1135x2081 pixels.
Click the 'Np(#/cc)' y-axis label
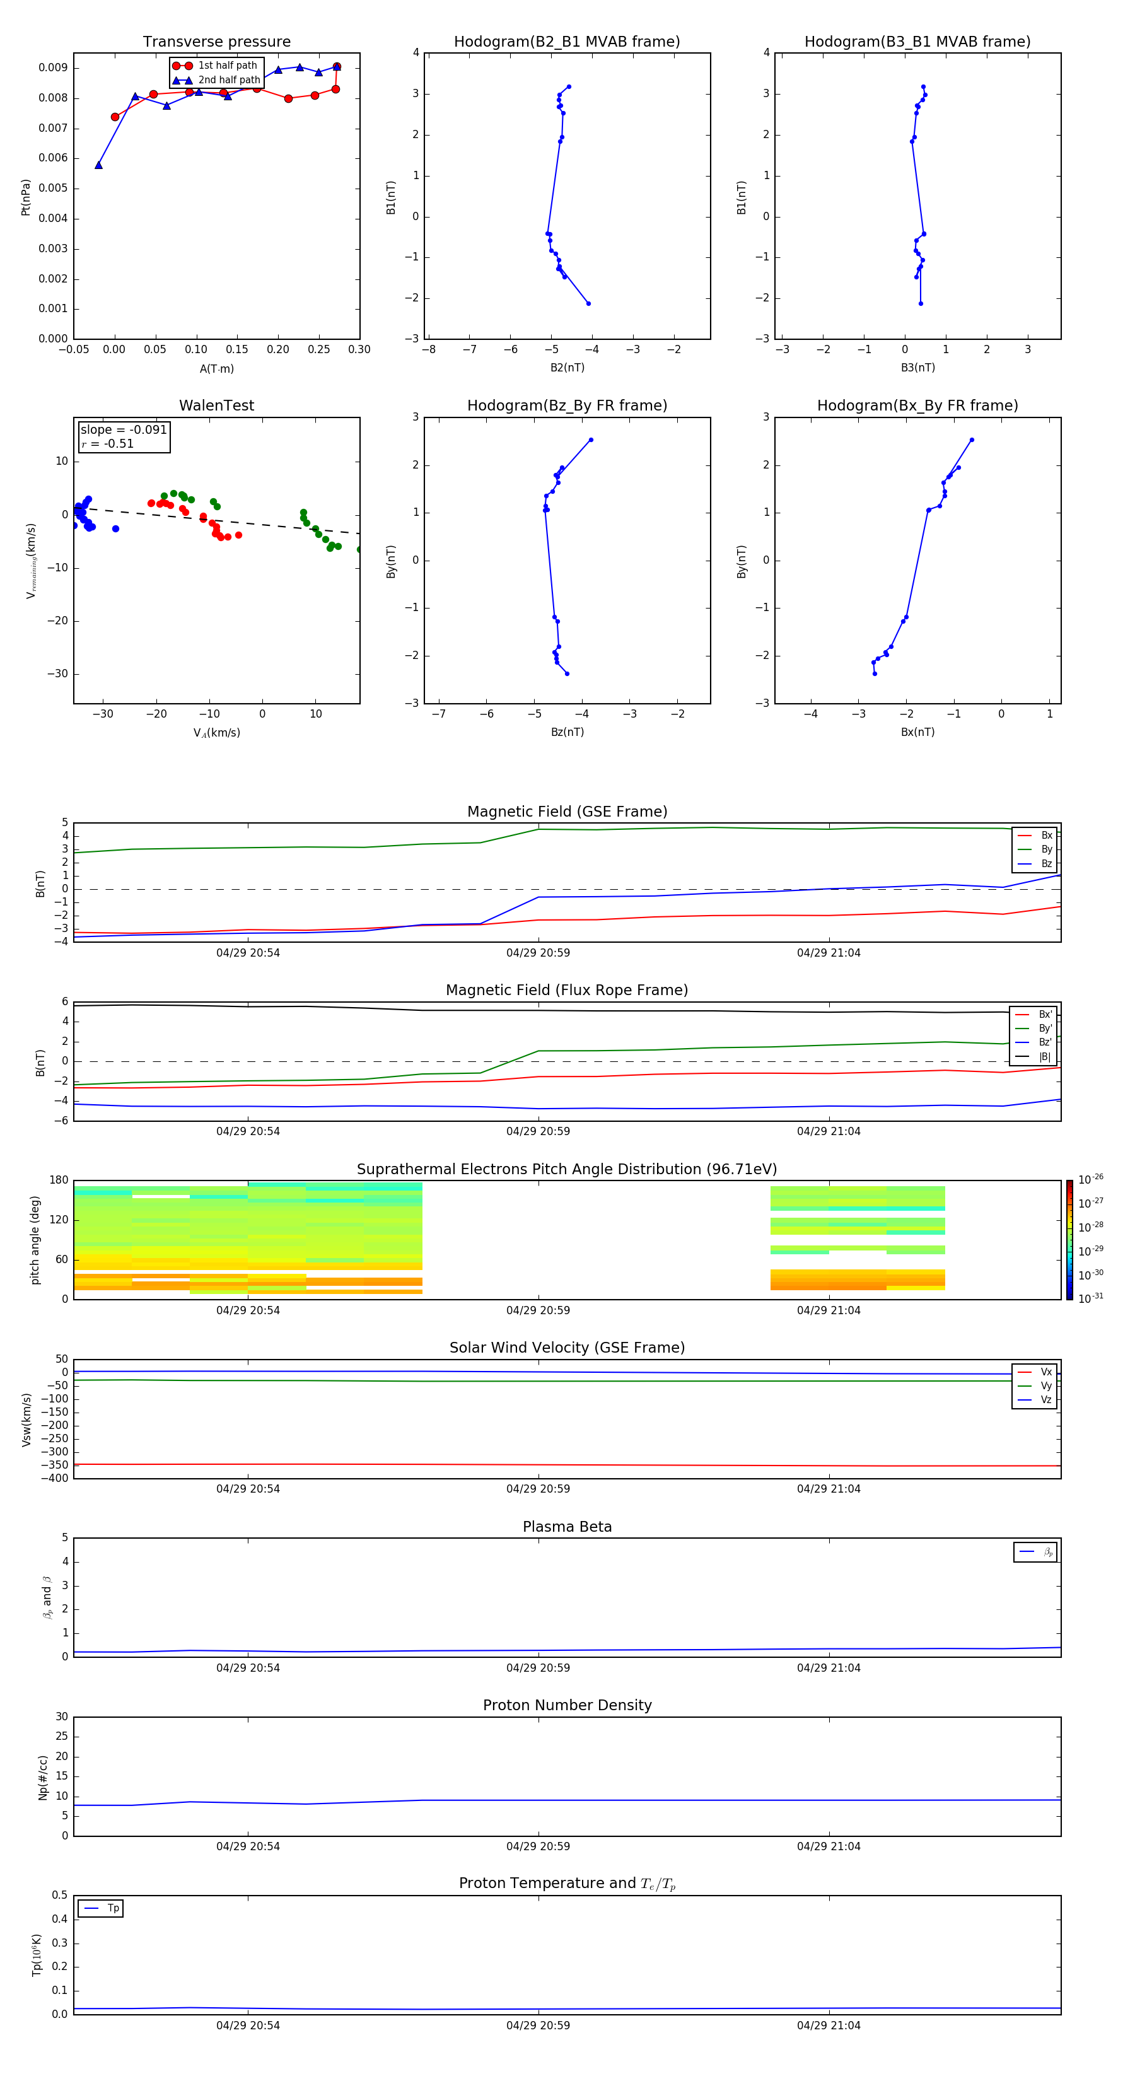pyautogui.click(x=43, y=1777)
